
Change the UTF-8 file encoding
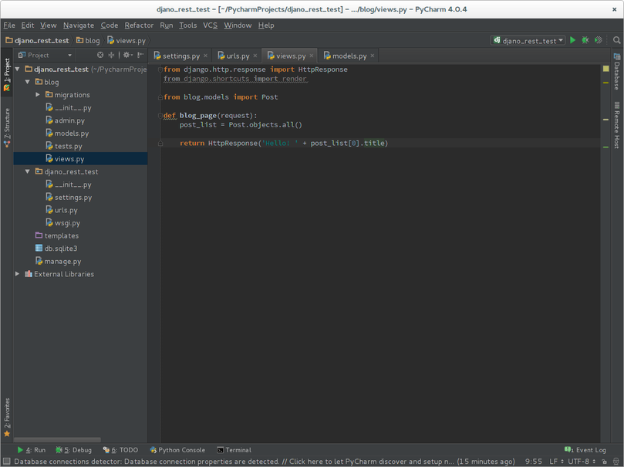(582, 462)
